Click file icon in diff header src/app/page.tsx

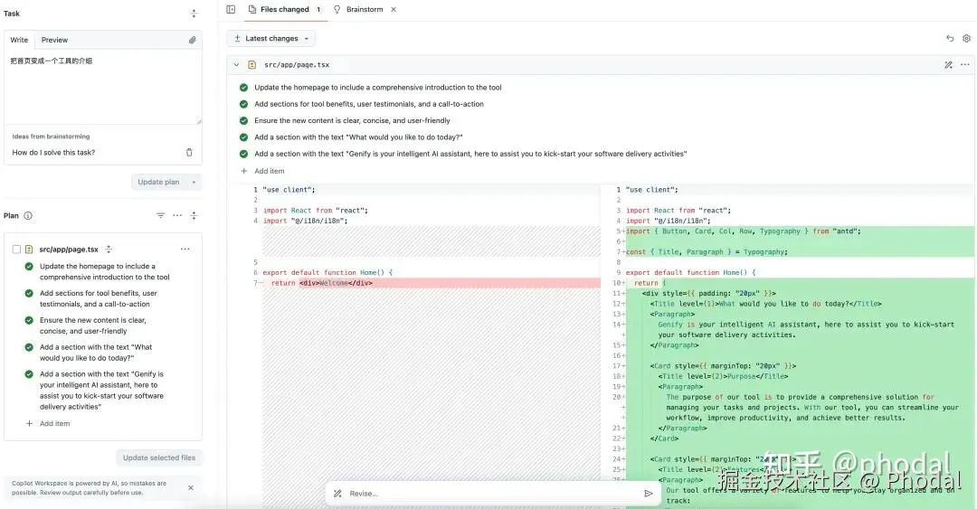pos(252,65)
